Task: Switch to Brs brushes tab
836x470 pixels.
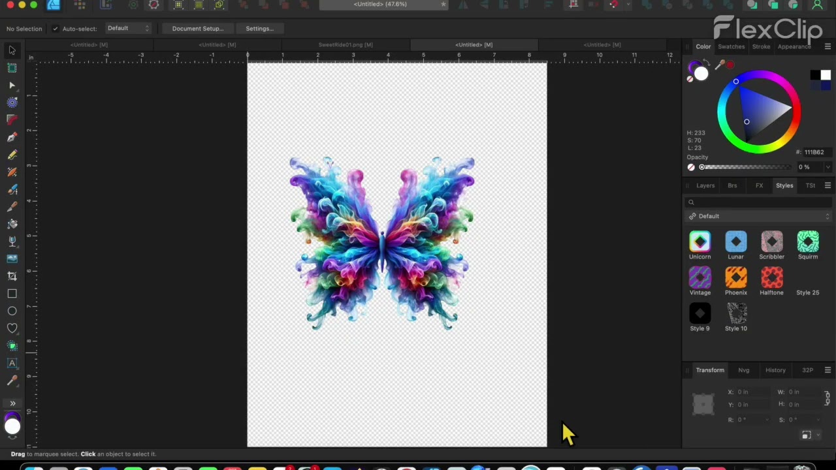Action: pyautogui.click(x=732, y=185)
